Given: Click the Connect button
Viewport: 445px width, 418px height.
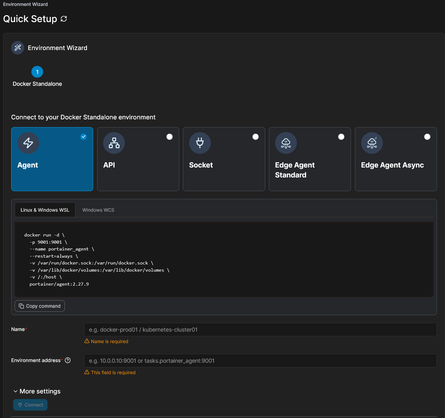Looking at the screenshot, I should pyautogui.click(x=30, y=405).
